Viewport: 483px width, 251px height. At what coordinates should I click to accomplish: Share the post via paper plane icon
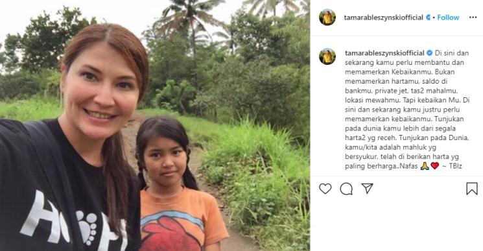coord(367,188)
